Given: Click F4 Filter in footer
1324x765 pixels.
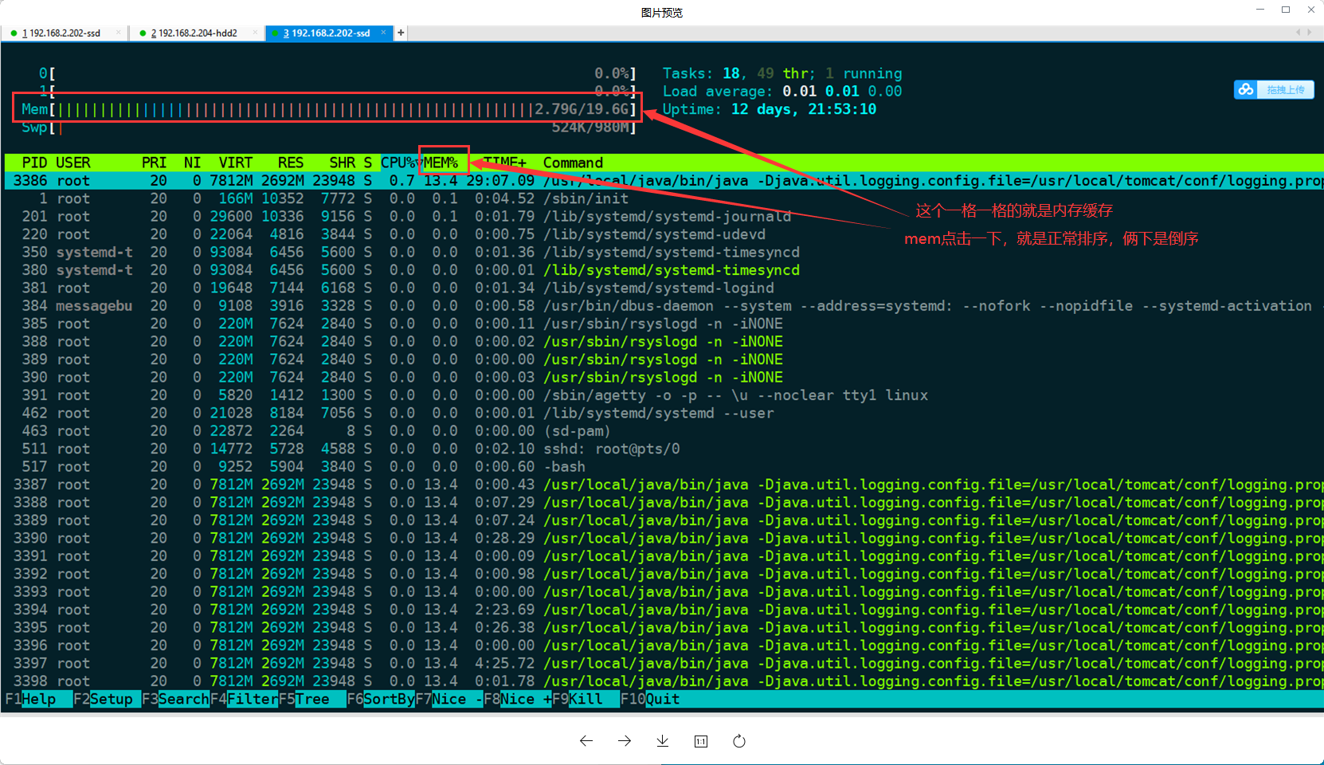Looking at the screenshot, I should [x=244, y=699].
